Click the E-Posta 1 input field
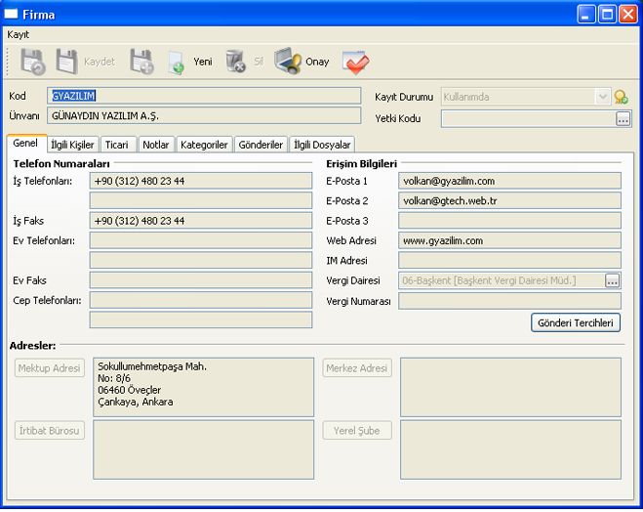This screenshot has height=512, width=643. pyautogui.click(x=509, y=181)
